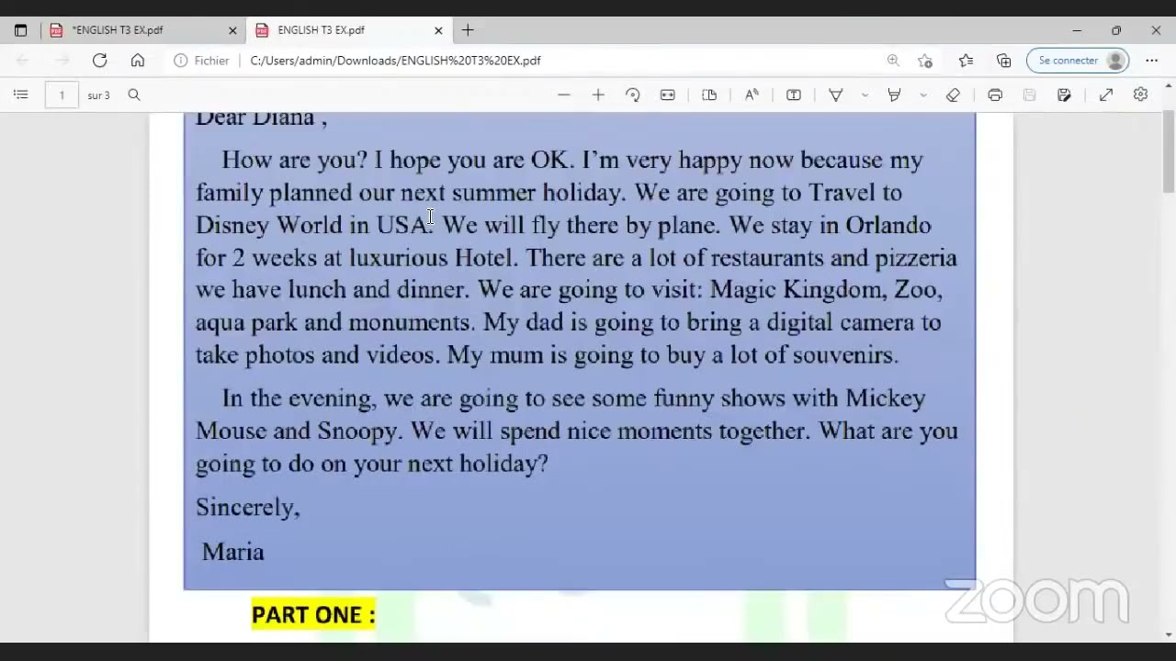Open the browser settings and more menu

(1152, 61)
